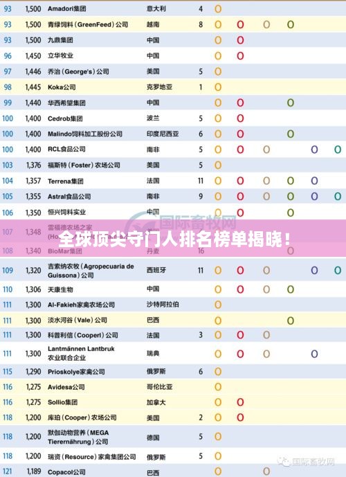Select the tonnage value '1,306'
The height and width of the screenshot is (477, 346).
coord(33,289)
